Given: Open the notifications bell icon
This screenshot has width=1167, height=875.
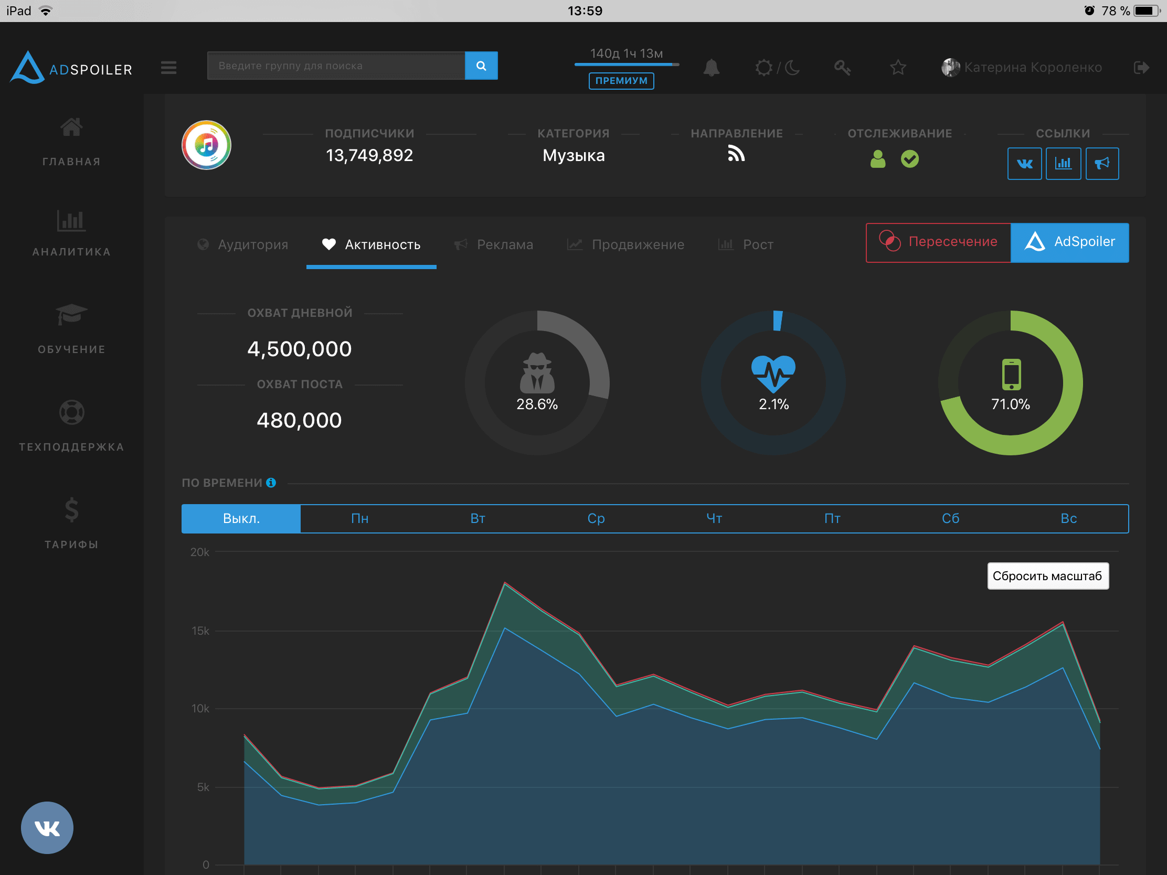Looking at the screenshot, I should (x=711, y=68).
